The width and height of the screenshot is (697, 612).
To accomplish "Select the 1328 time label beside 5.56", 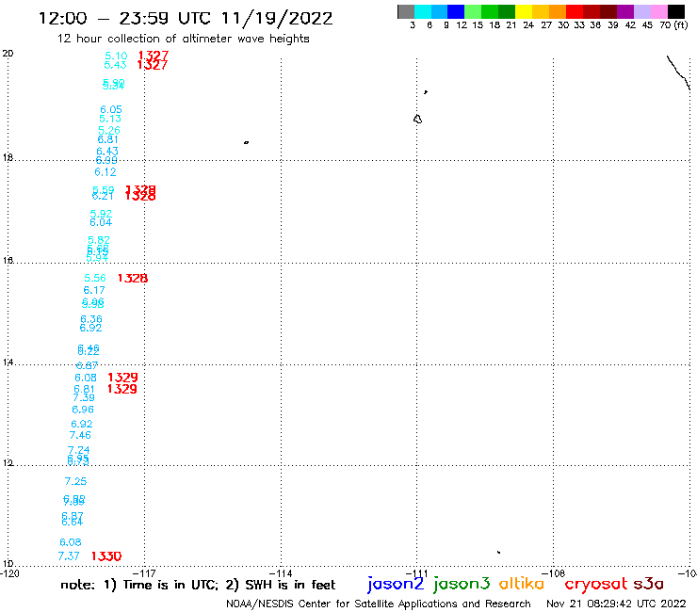I will 133,278.
